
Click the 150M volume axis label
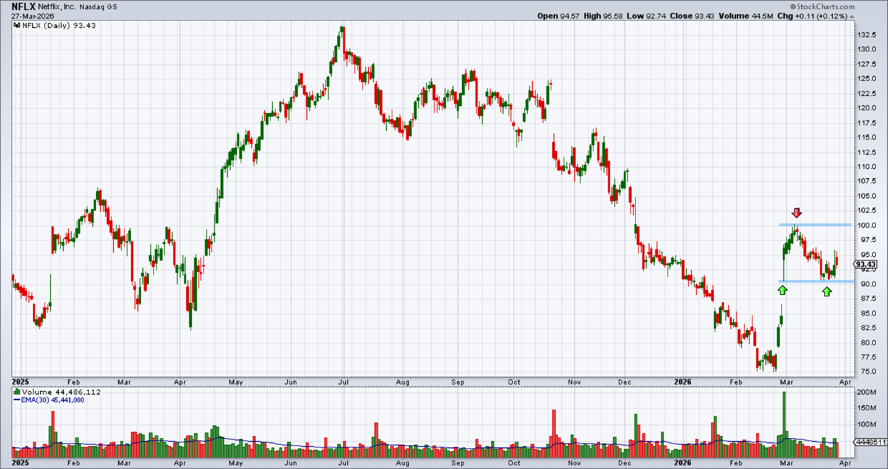coord(867,409)
